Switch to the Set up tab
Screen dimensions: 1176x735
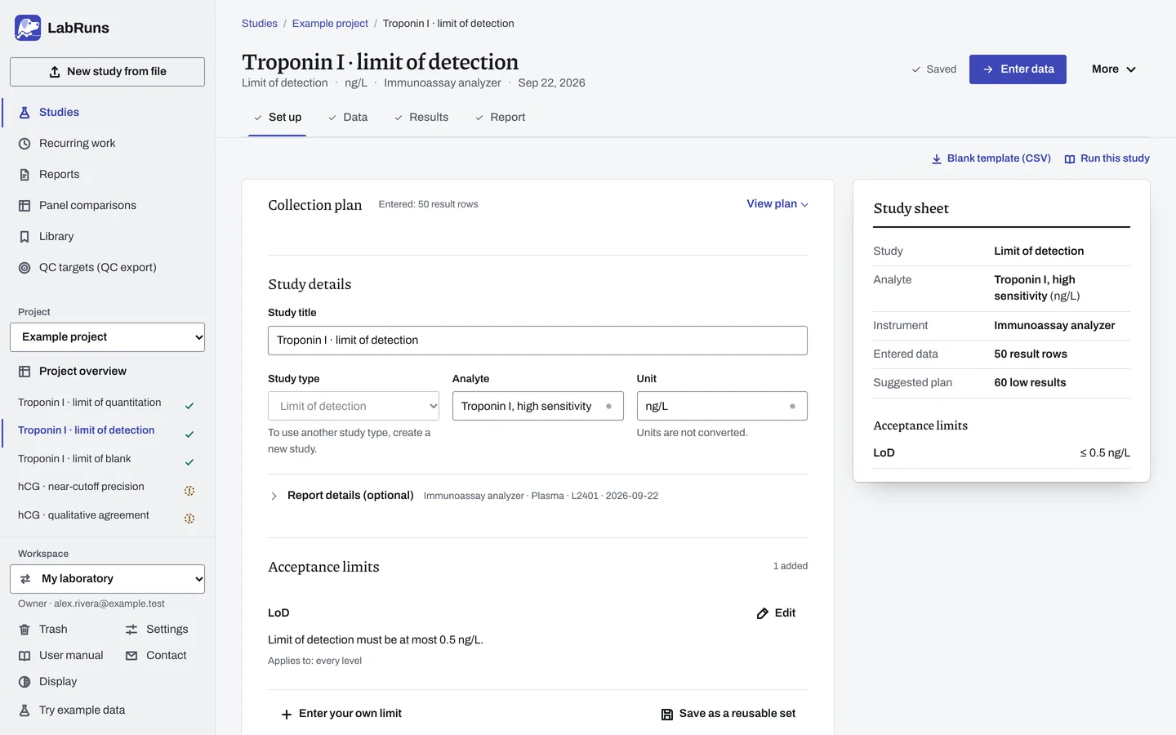(x=277, y=118)
